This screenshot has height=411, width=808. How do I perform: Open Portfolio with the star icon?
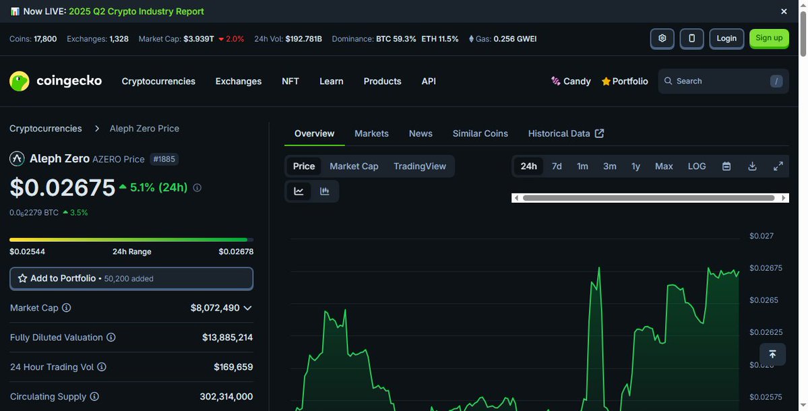point(625,82)
